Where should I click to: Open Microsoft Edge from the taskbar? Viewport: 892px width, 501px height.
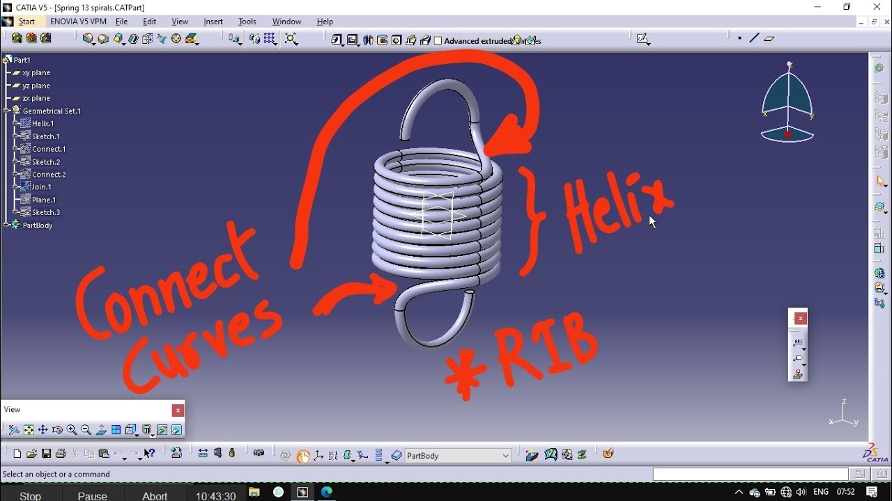coord(326,492)
